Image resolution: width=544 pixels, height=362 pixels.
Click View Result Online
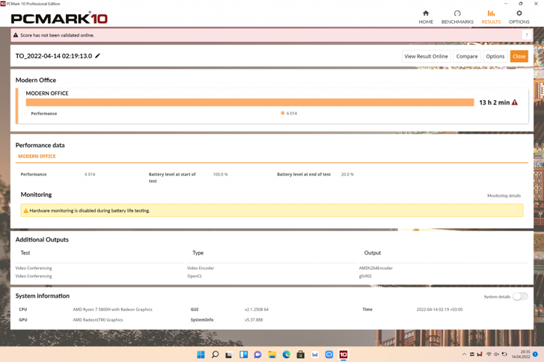(426, 56)
